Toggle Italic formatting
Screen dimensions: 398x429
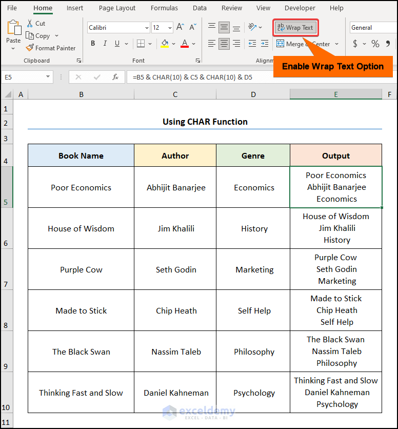click(x=105, y=43)
